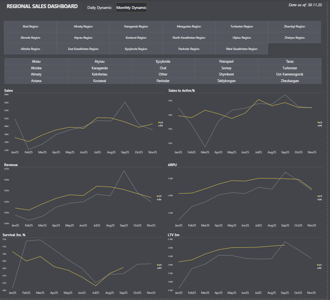
Task: Click the Sep25 peak on the Revenue chart
Action: coord(125,170)
